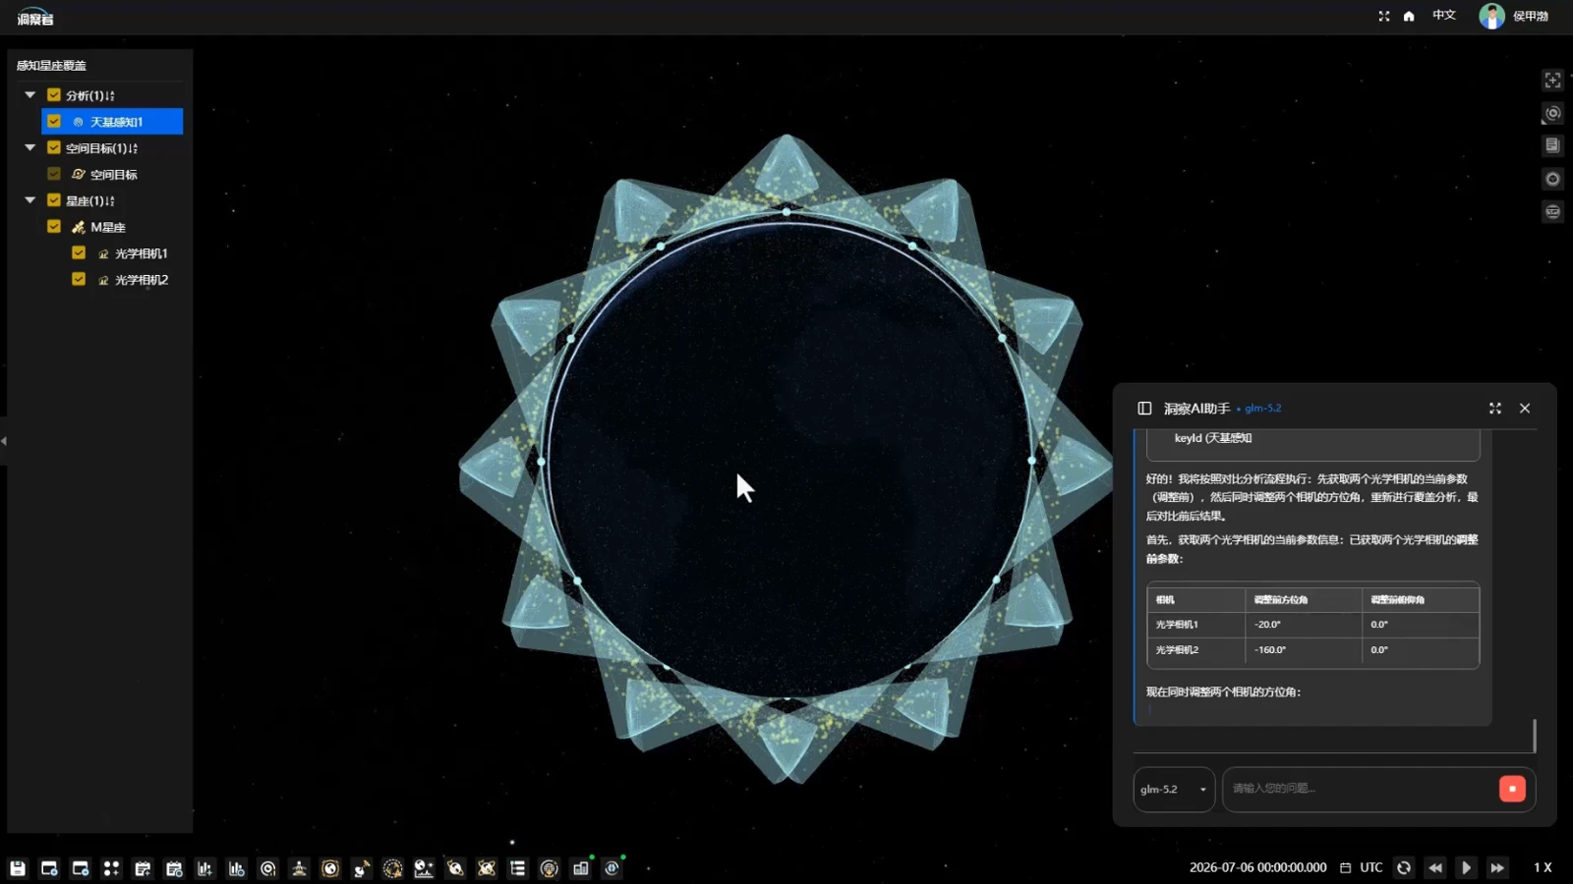Collapse the 分析(1) tree node
The height and width of the screenshot is (884, 1573).
pyautogui.click(x=30, y=95)
